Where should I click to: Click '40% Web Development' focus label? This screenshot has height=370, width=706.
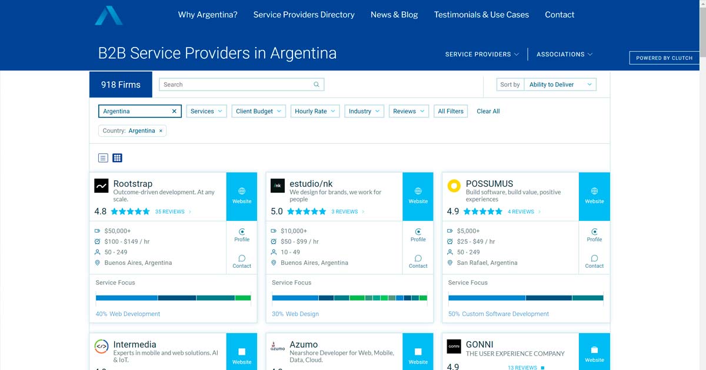tap(128, 314)
